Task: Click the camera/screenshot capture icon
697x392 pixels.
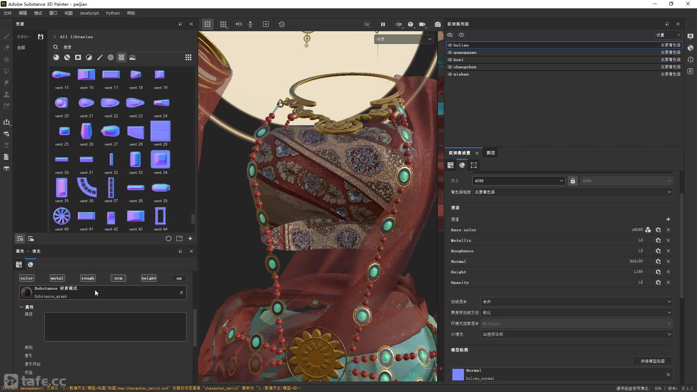Action: 437,24
